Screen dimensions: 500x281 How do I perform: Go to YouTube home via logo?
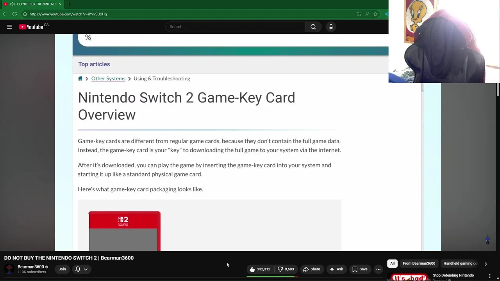31,27
